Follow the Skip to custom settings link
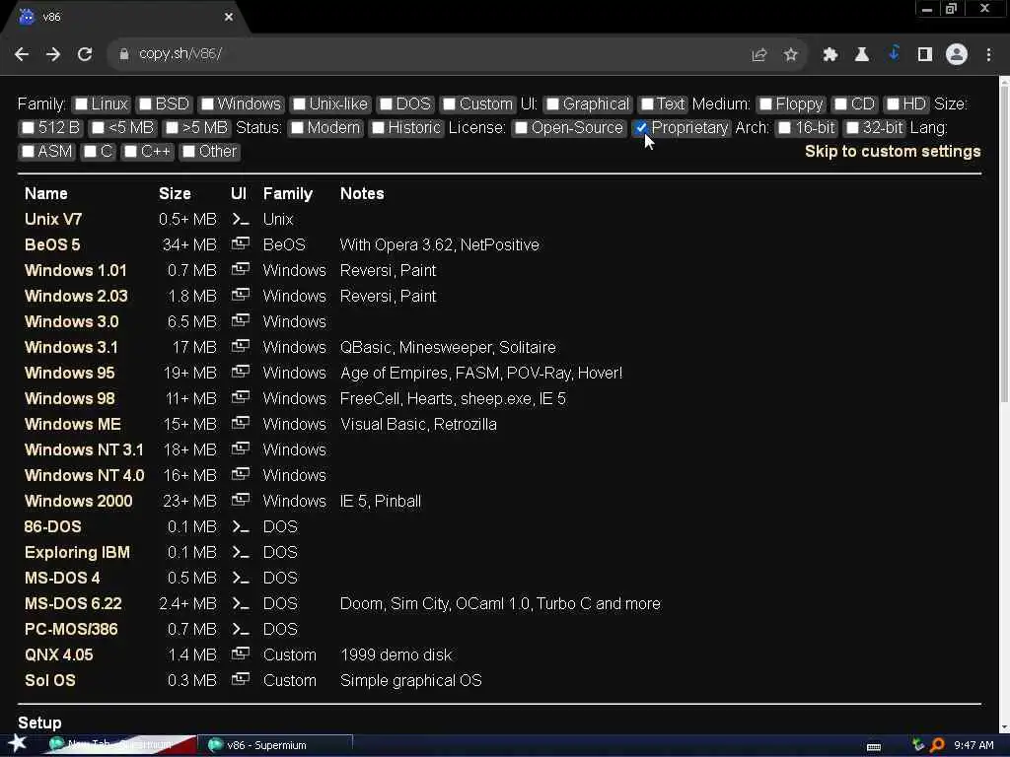1010x757 pixels. (893, 152)
